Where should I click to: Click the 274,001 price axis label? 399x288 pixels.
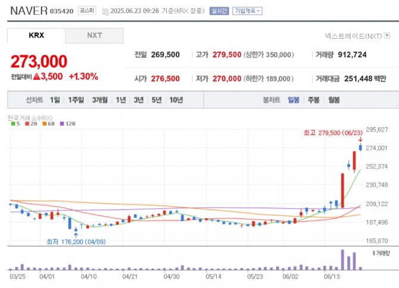(x=376, y=148)
